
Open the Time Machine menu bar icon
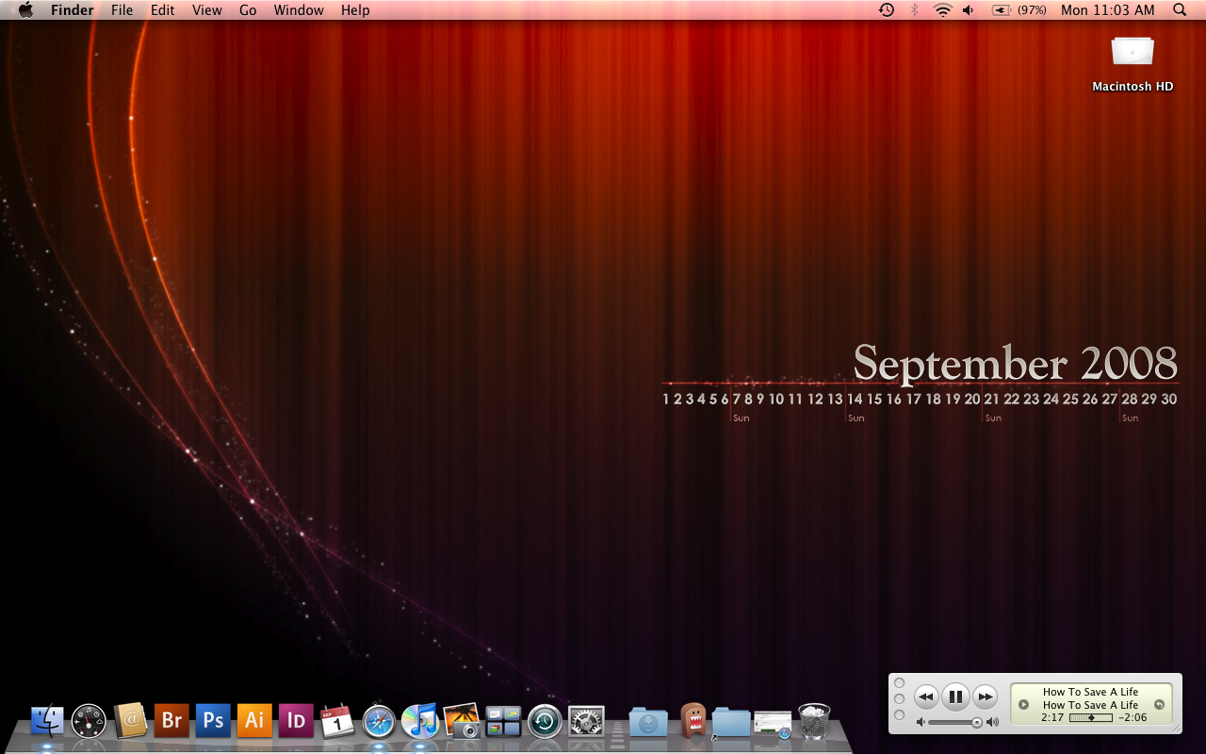pyautogui.click(x=887, y=9)
